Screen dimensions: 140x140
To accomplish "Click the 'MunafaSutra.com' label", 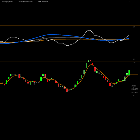I will (25, 2).
